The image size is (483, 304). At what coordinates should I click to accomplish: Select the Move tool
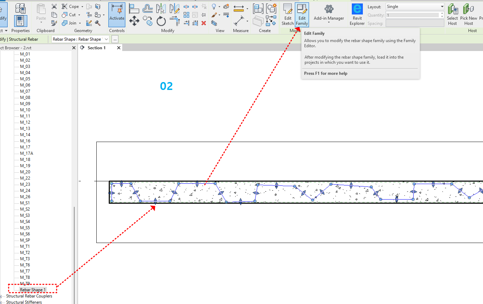point(134,21)
